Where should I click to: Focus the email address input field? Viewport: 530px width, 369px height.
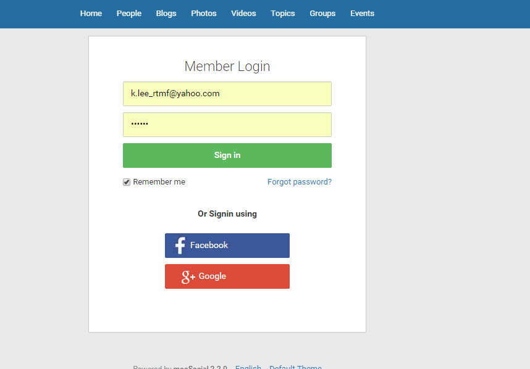pos(227,94)
